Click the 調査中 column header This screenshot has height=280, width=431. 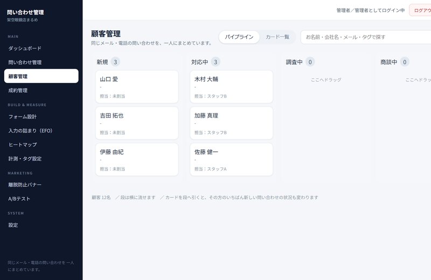point(294,62)
